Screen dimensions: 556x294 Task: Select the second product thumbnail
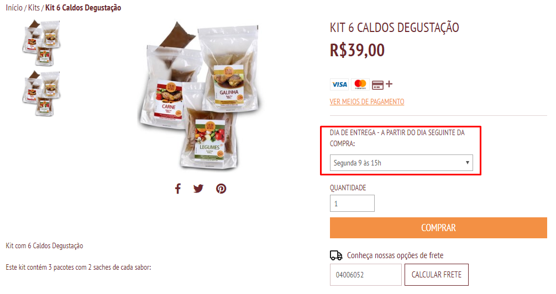click(41, 93)
